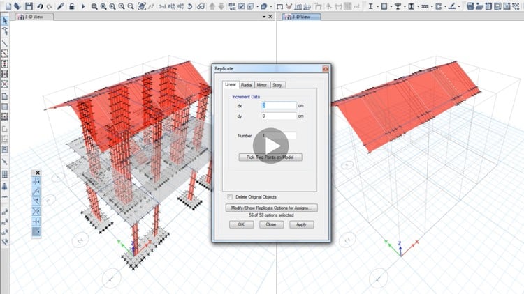The height and width of the screenshot is (294, 524).
Task: Set default 3-d view
Action: click(x=162, y=6)
